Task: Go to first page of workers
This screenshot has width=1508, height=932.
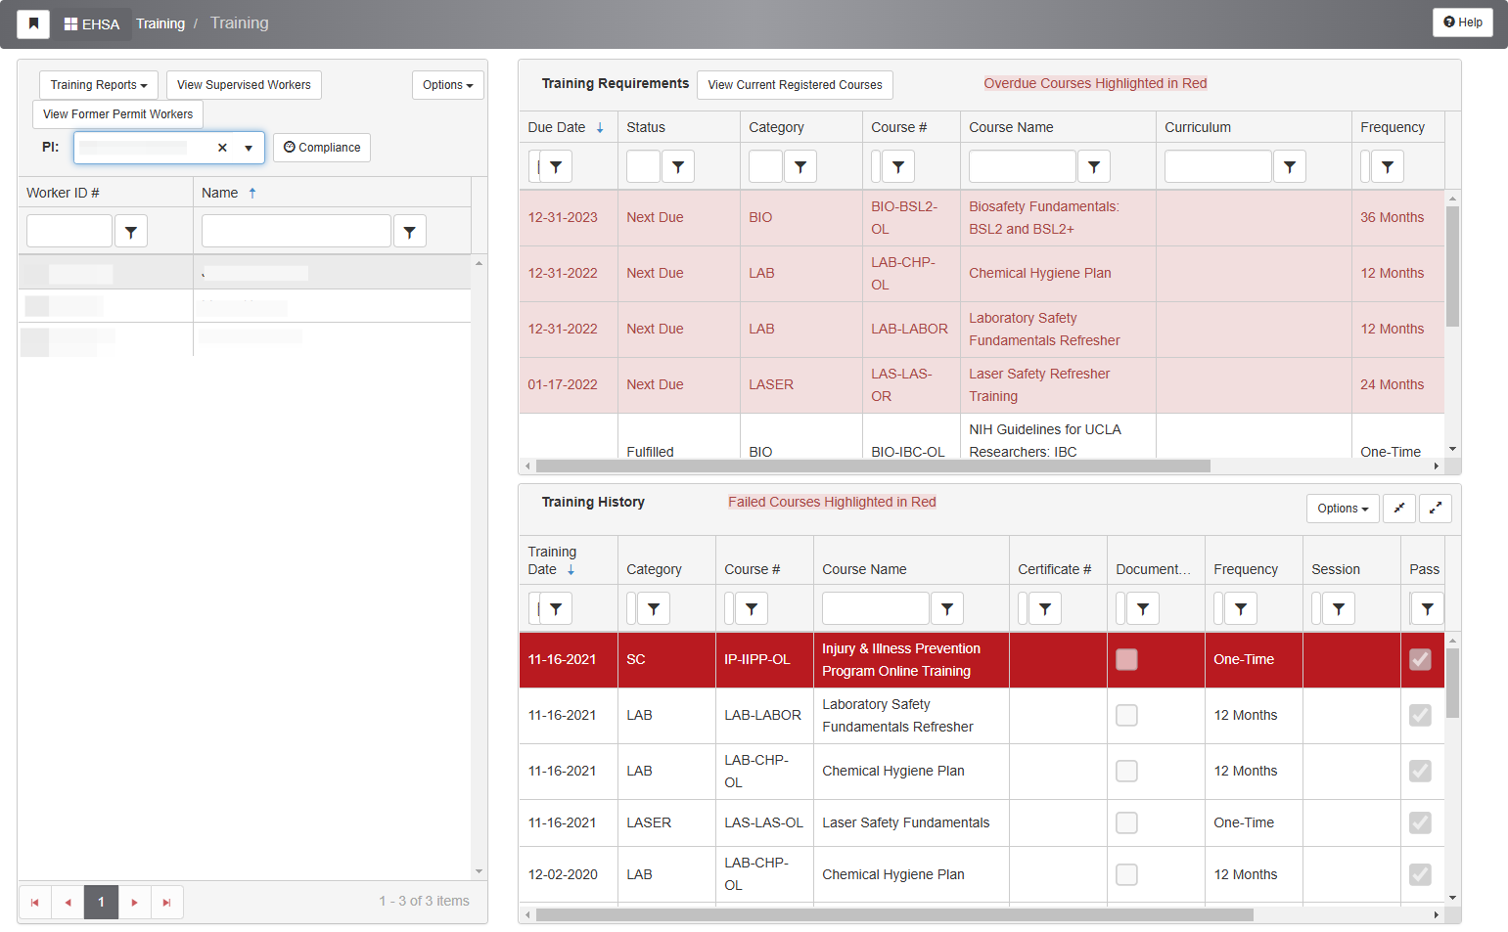Action: coord(35,902)
